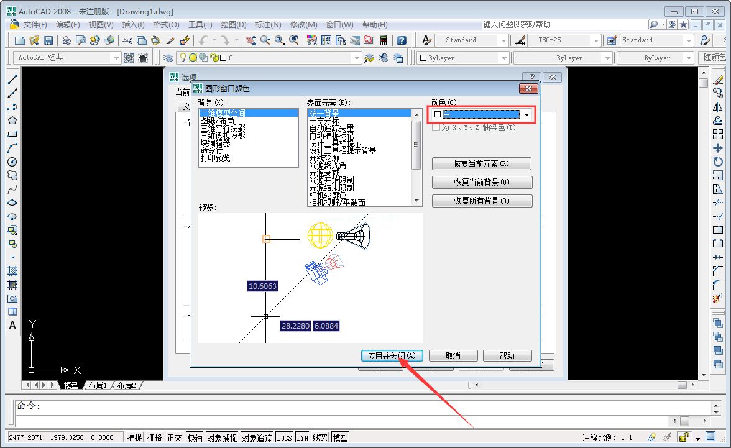This screenshot has height=448, width=731.
Task: Click 恢复所有背景 to restore backgrounds
Action: pos(482,201)
